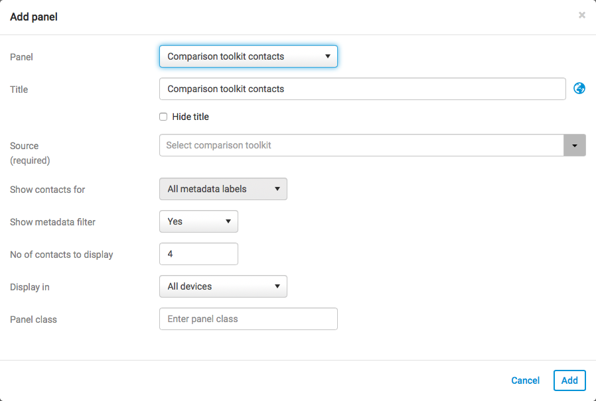Click the Panel class input field
This screenshot has height=401, width=596.
click(x=248, y=319)
